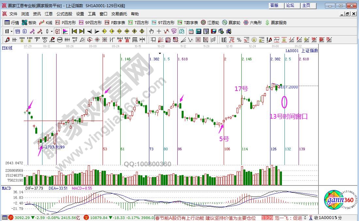Expand the period dropdown 日 arrow

click(12, 31)
